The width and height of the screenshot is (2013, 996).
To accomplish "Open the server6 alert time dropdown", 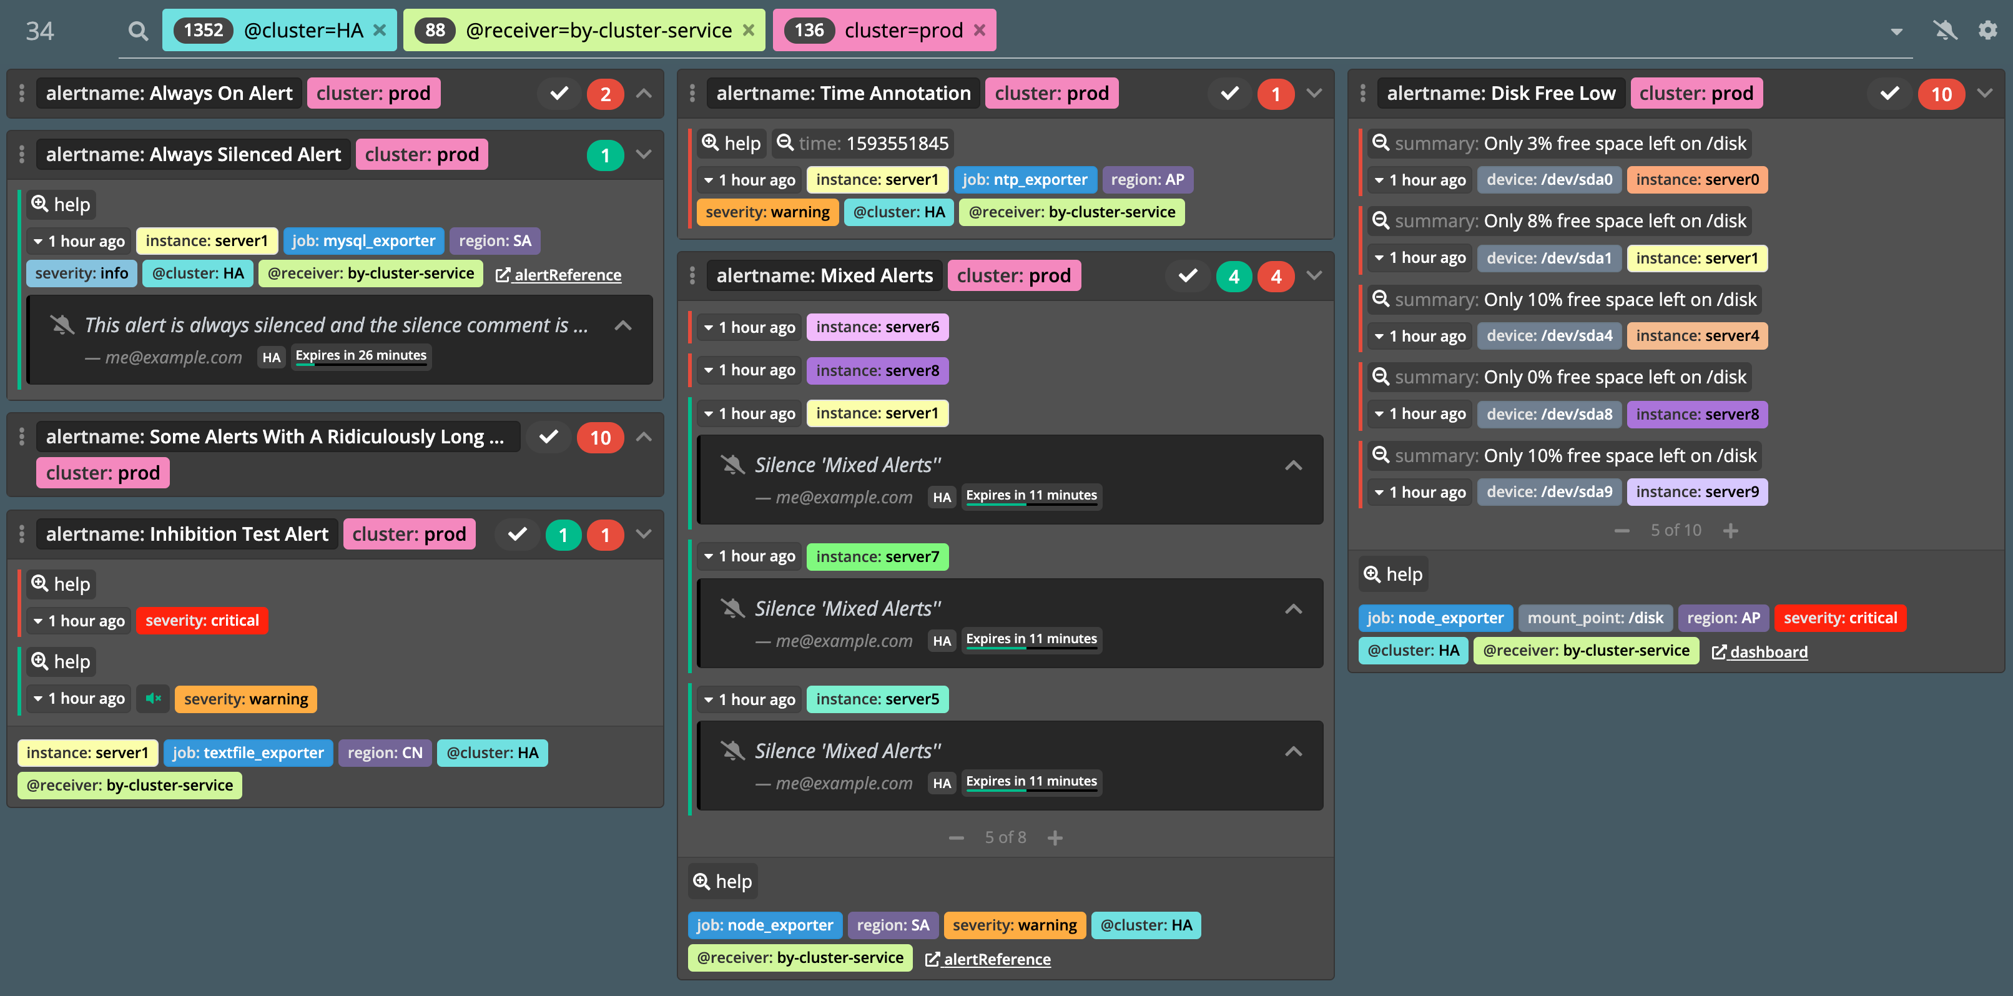I will click(749, 328).
